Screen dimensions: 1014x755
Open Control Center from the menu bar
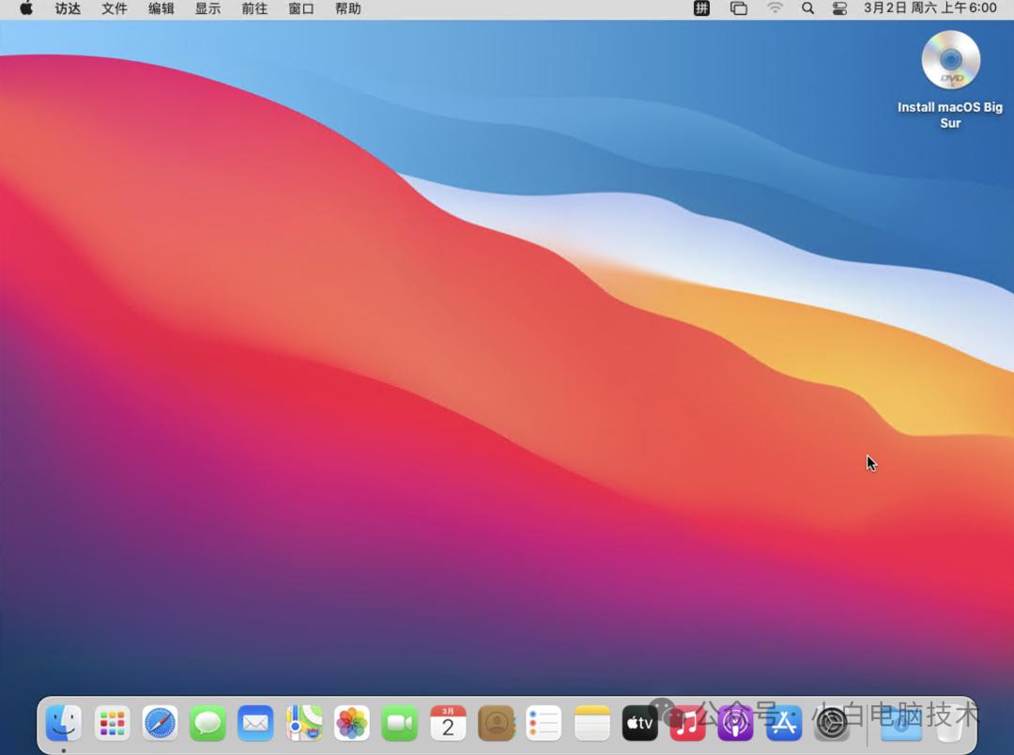tap(838, 8)
